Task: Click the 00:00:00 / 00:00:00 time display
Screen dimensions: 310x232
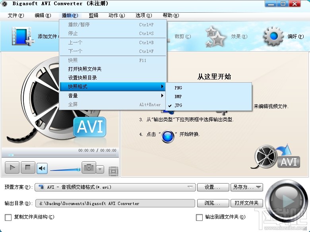Action: pyautogui.click(x=97, y=151)
